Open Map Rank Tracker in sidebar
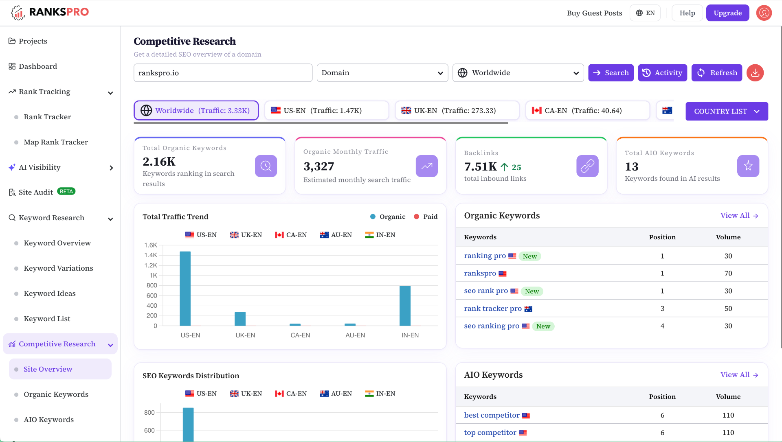This screenshot has width=782, height=442. [56, 142]
